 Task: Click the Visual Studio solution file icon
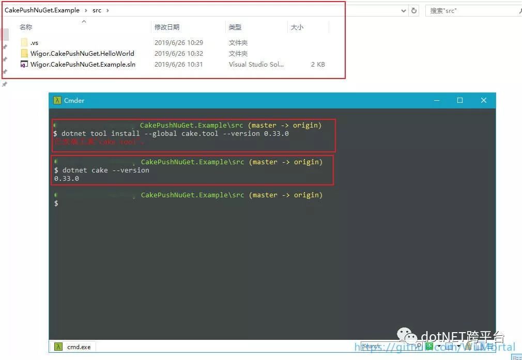[x=24, y=64]
